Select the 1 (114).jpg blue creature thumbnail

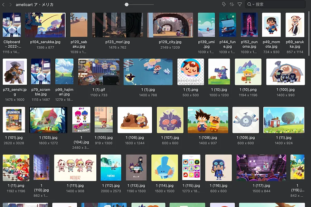point(164,168)
